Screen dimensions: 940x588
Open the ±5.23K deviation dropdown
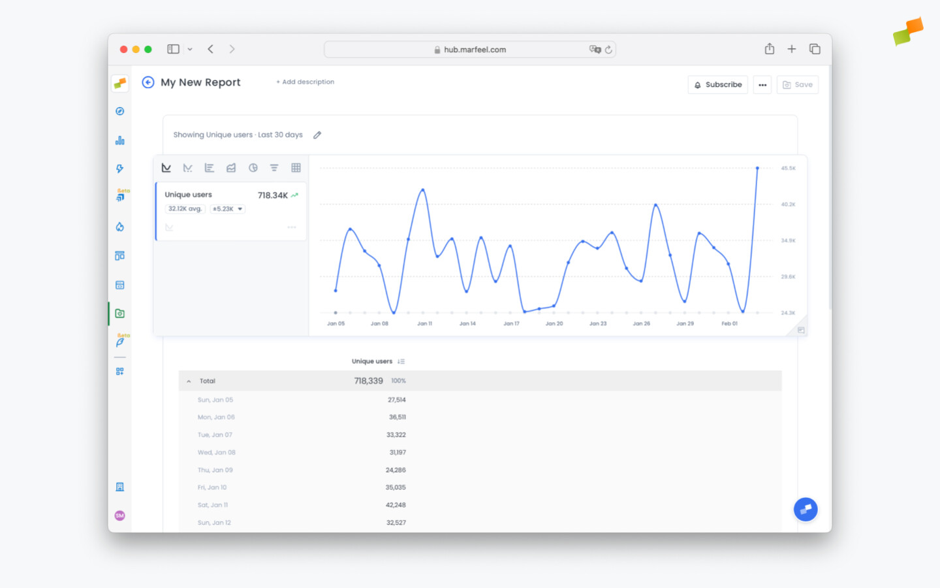click(228, 209)
